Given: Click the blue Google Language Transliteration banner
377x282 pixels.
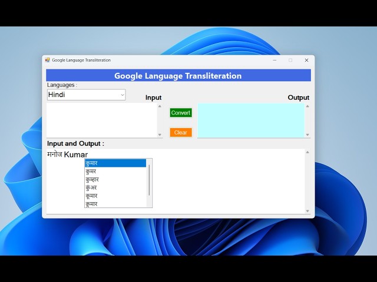Looking at the screenshot, I should 178,76.
